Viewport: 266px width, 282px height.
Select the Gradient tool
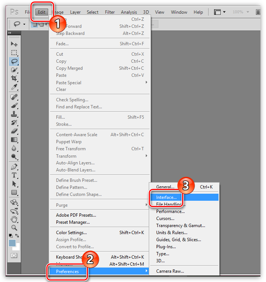(14, 140)
